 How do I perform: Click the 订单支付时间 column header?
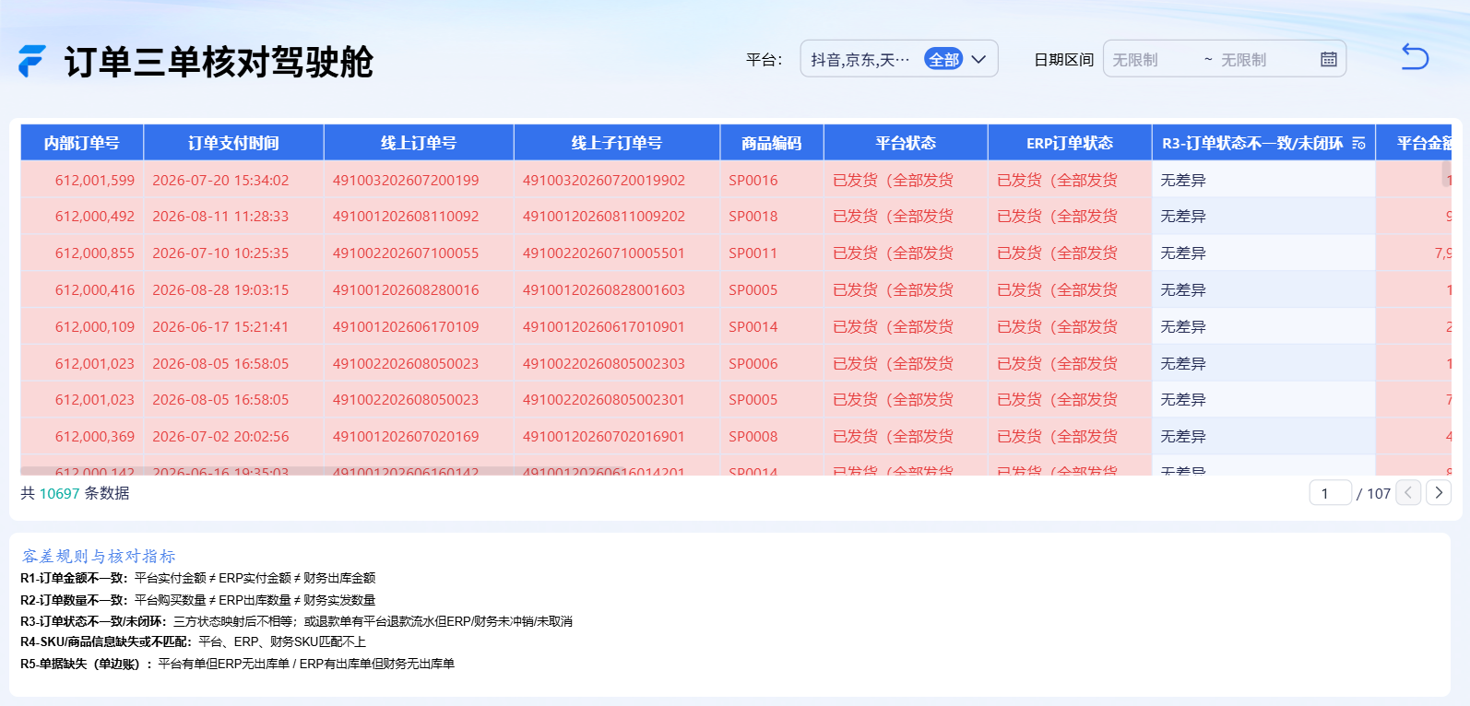click(234, 143)
